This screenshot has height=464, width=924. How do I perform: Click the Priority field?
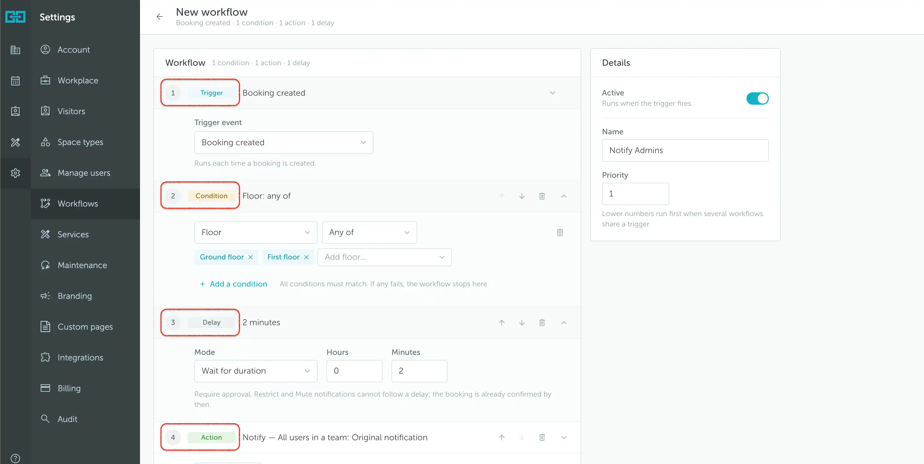pyautogui.click(x=635, y=194)
